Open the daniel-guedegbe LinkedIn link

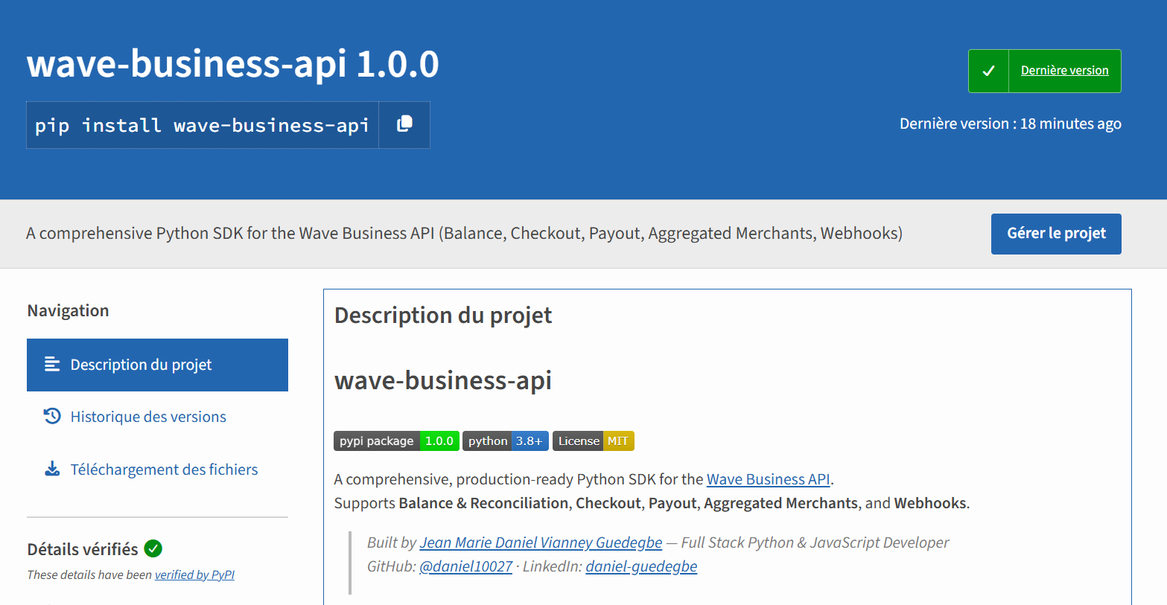click(641, 566)
